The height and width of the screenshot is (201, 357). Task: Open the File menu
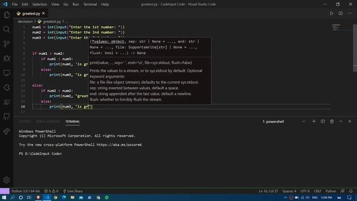click(x=15, y=4)
